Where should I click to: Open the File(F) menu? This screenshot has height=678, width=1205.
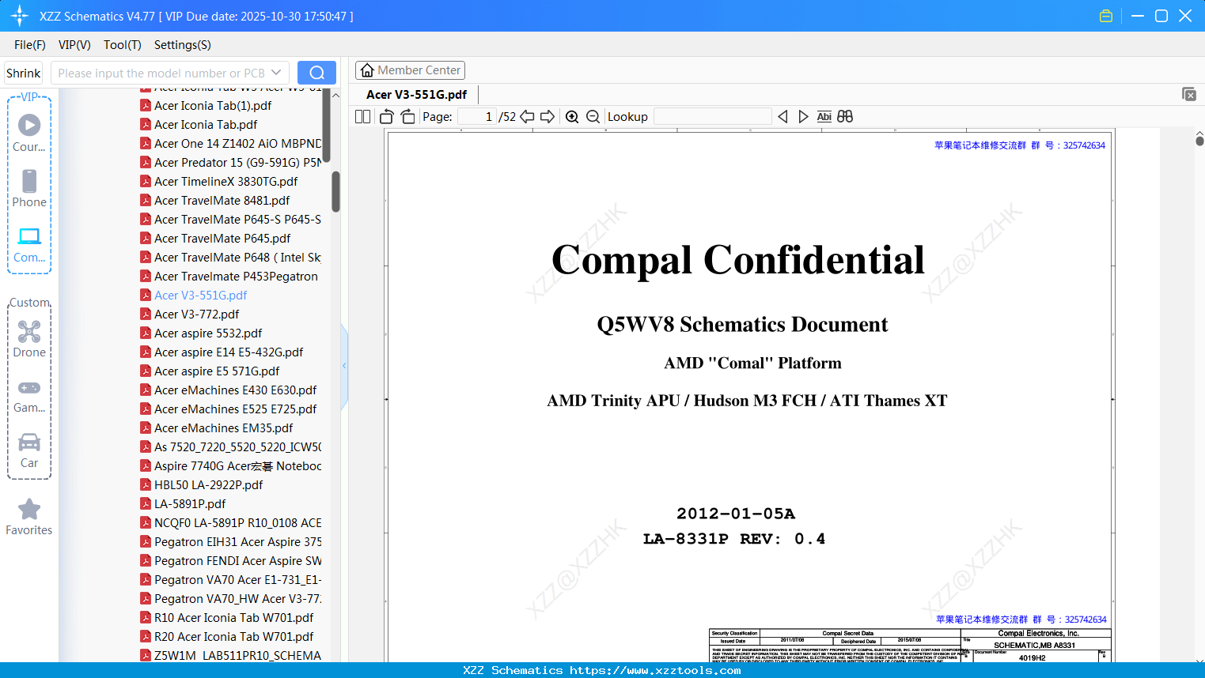click(x=30, y=45)
